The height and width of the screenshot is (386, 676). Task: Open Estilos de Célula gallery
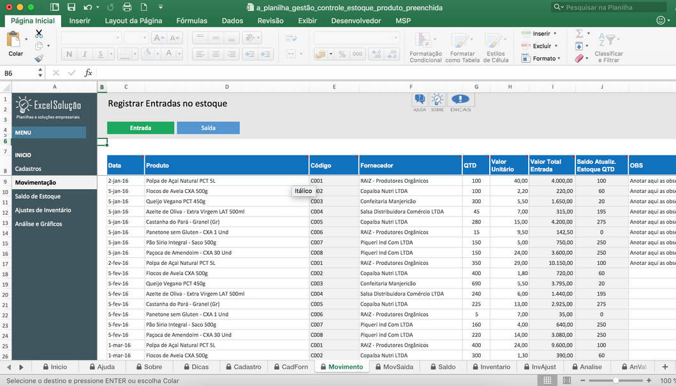496,47
